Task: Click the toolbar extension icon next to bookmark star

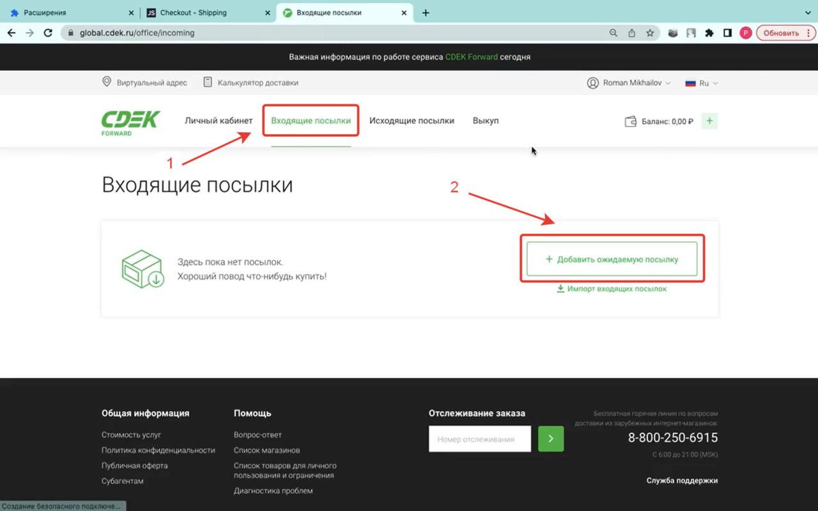Action: 672,33
